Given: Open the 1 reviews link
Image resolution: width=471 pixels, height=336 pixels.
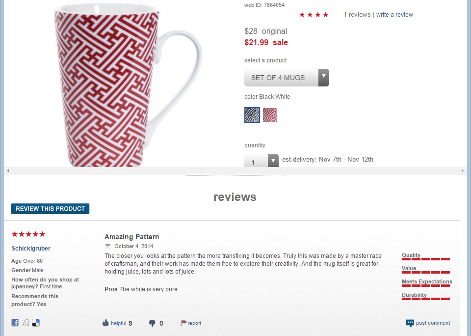Looking at the screenshot, I should pos(357,15).
